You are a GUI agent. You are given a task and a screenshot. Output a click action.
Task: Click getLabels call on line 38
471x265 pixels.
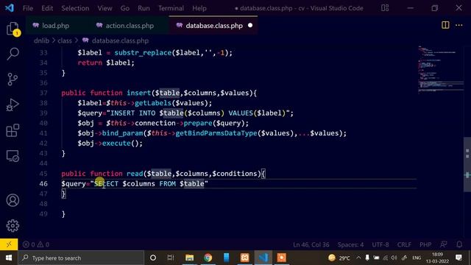tap(153, 103)
